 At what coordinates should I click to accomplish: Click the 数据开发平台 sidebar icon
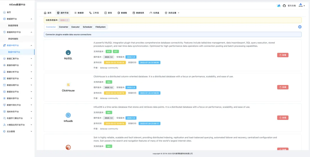click(4, 78)
